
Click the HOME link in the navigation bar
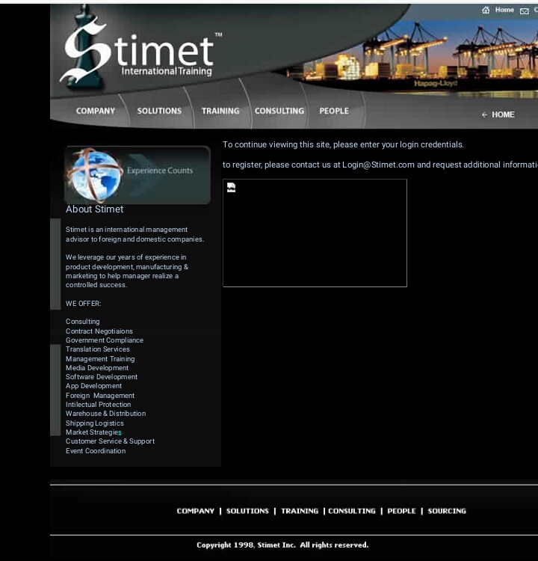pyautogui.click(x=503, y=114)
